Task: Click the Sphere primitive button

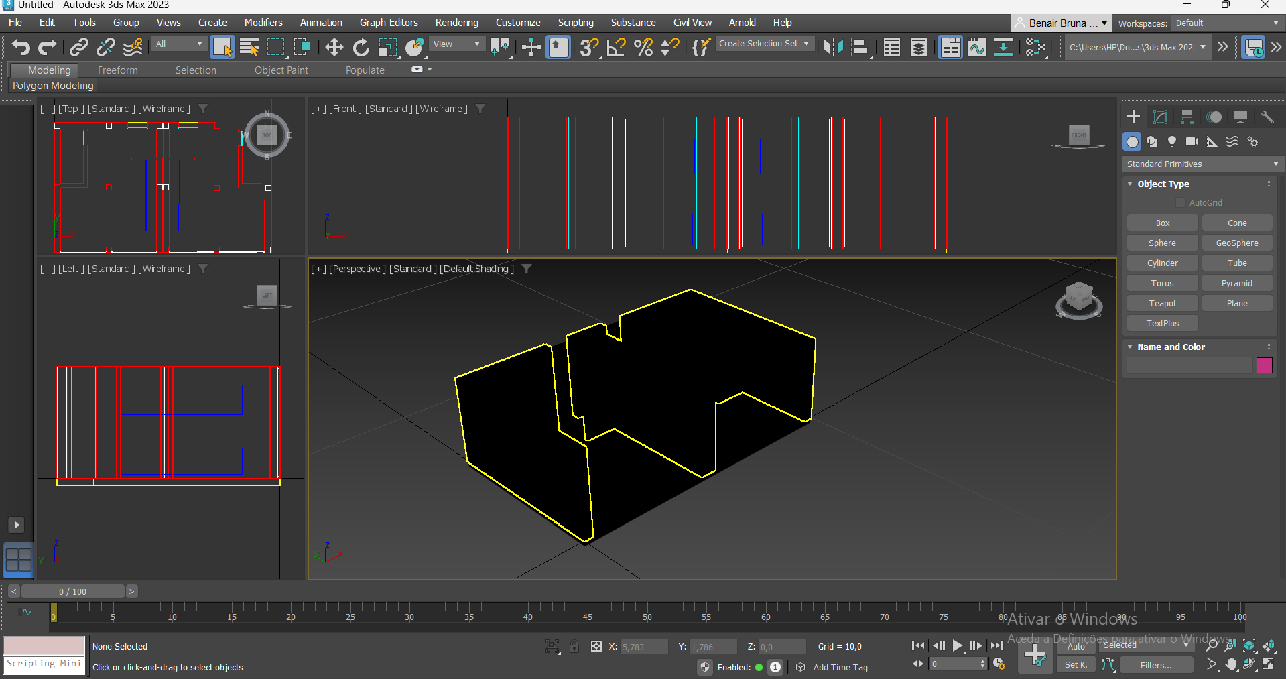Action: (1163, 243)
